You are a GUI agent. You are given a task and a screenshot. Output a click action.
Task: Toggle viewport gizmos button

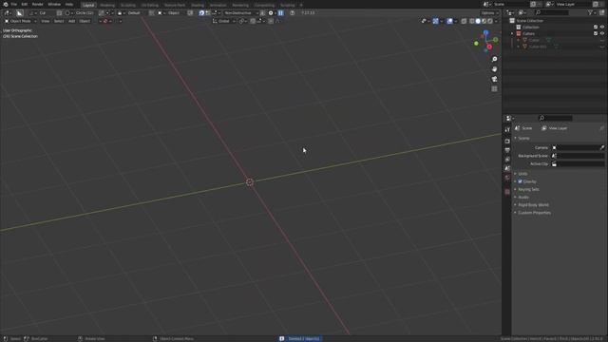(435, 21)
